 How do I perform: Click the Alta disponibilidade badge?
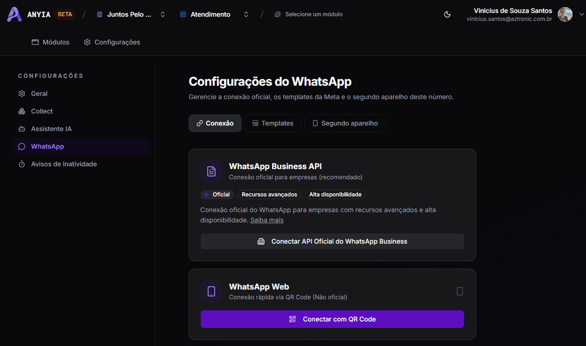(335, 195)
